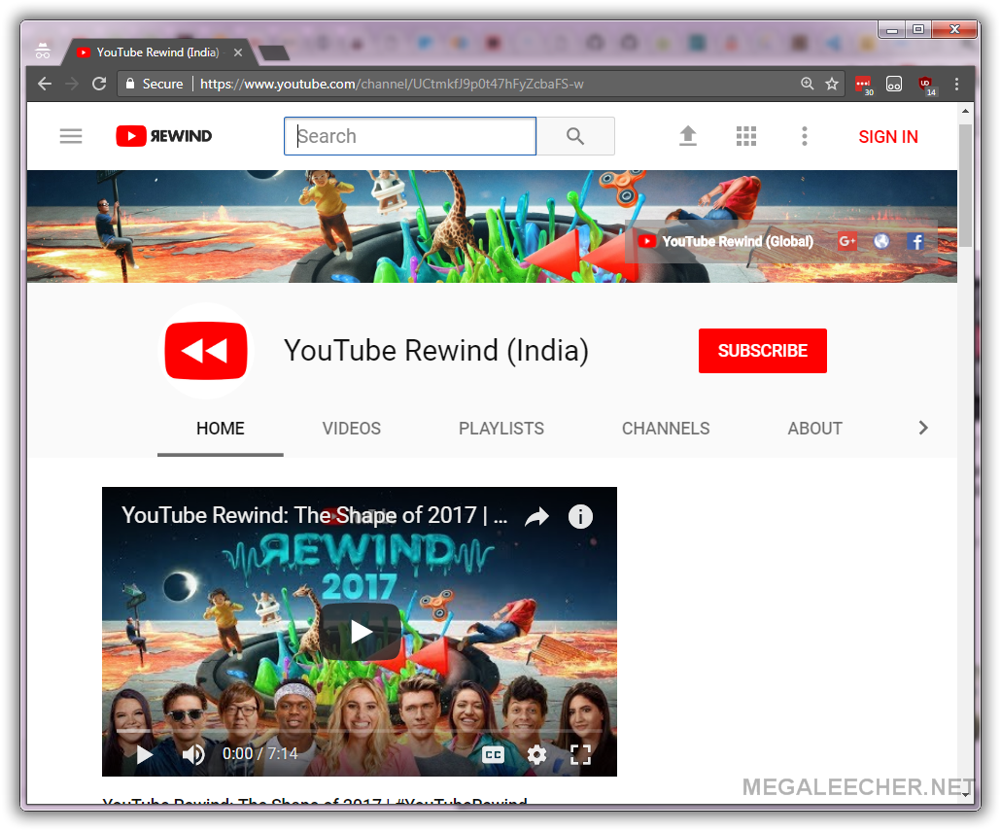Open YouTube Rewind (Global) banner link
The height and width of the screenshot is (831, 1001).
(726, 241)
